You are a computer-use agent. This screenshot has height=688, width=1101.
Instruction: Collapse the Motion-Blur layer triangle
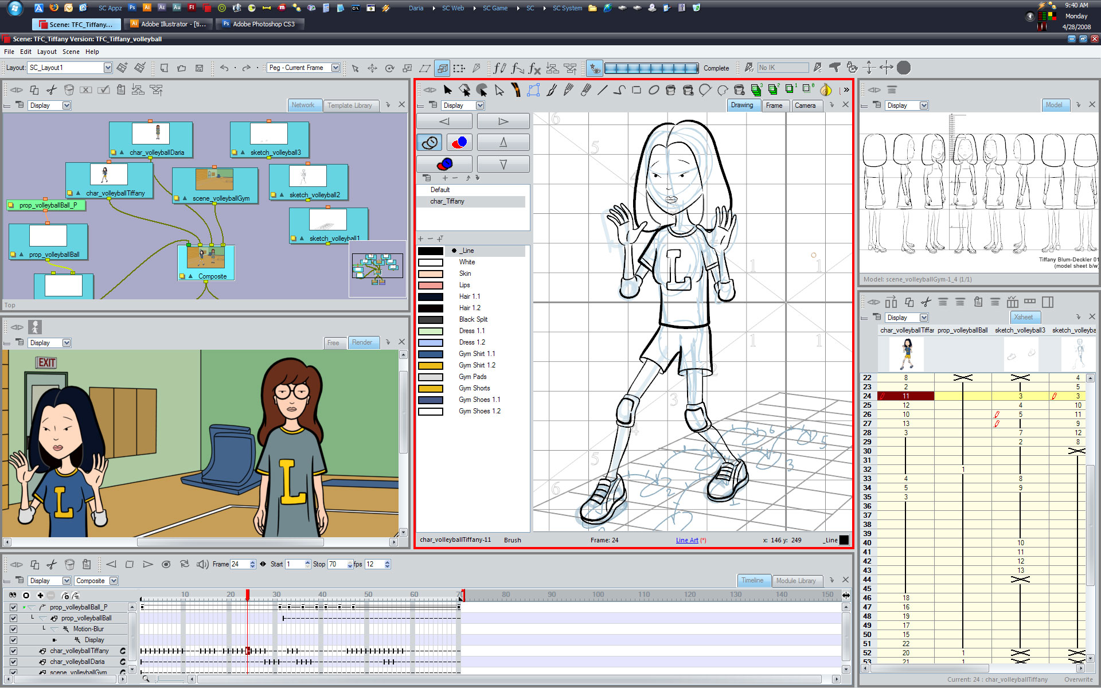(55, 629)
